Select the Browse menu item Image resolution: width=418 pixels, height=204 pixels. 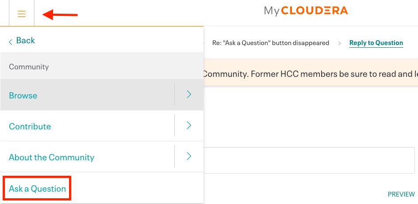tap(23, 95)
